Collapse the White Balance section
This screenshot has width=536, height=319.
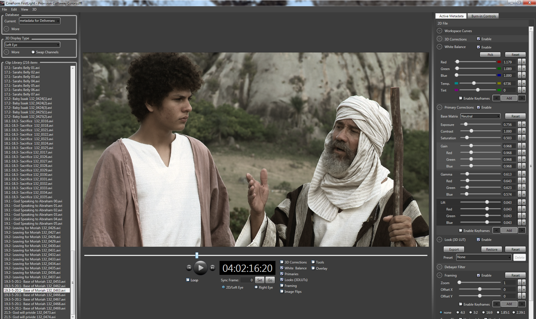click(x=439, y=47)
